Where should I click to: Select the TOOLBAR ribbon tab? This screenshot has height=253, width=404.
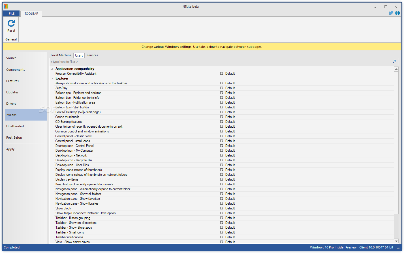[x=31, y=14]
